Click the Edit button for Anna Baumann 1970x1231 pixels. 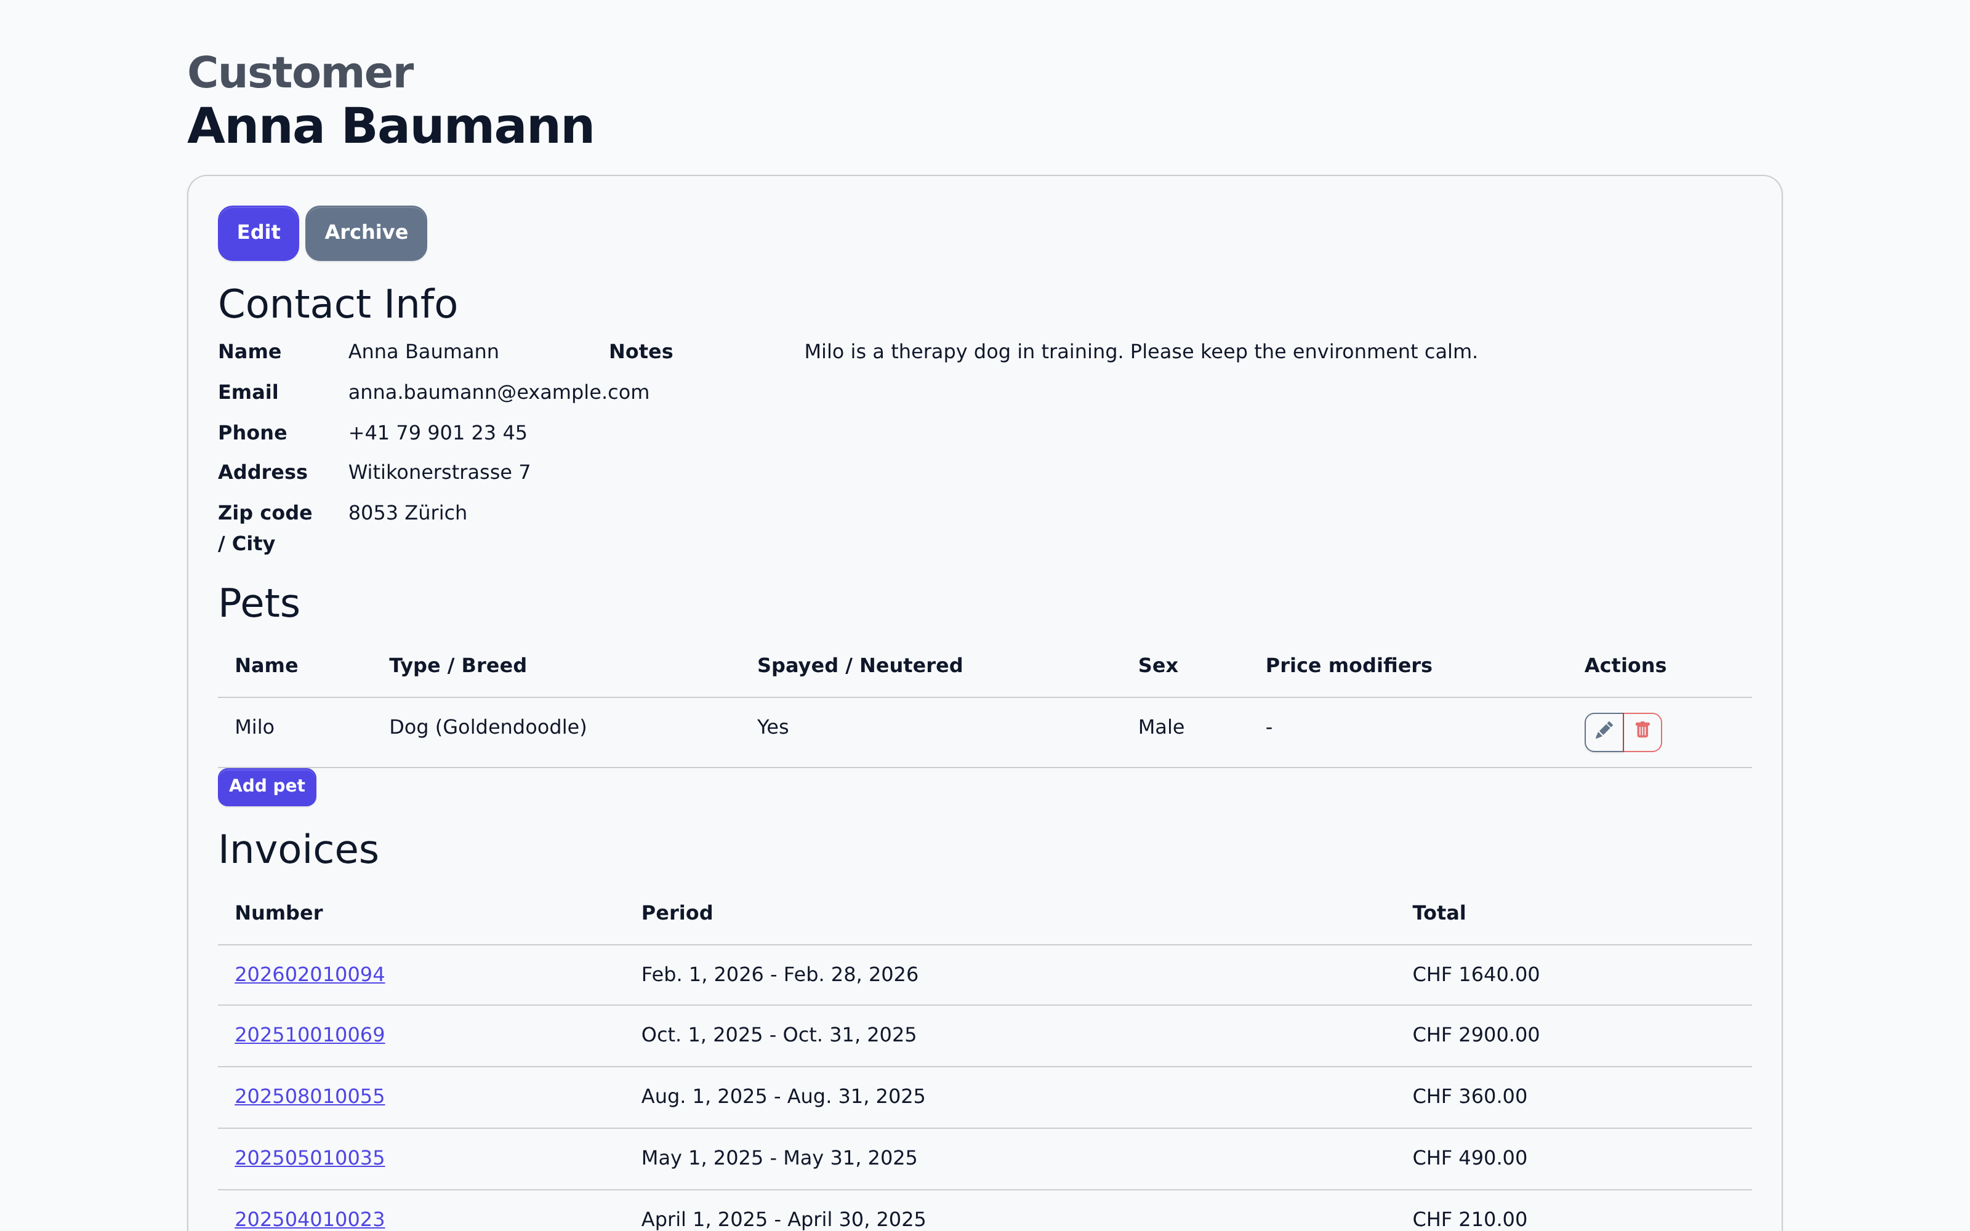point(257,232)
